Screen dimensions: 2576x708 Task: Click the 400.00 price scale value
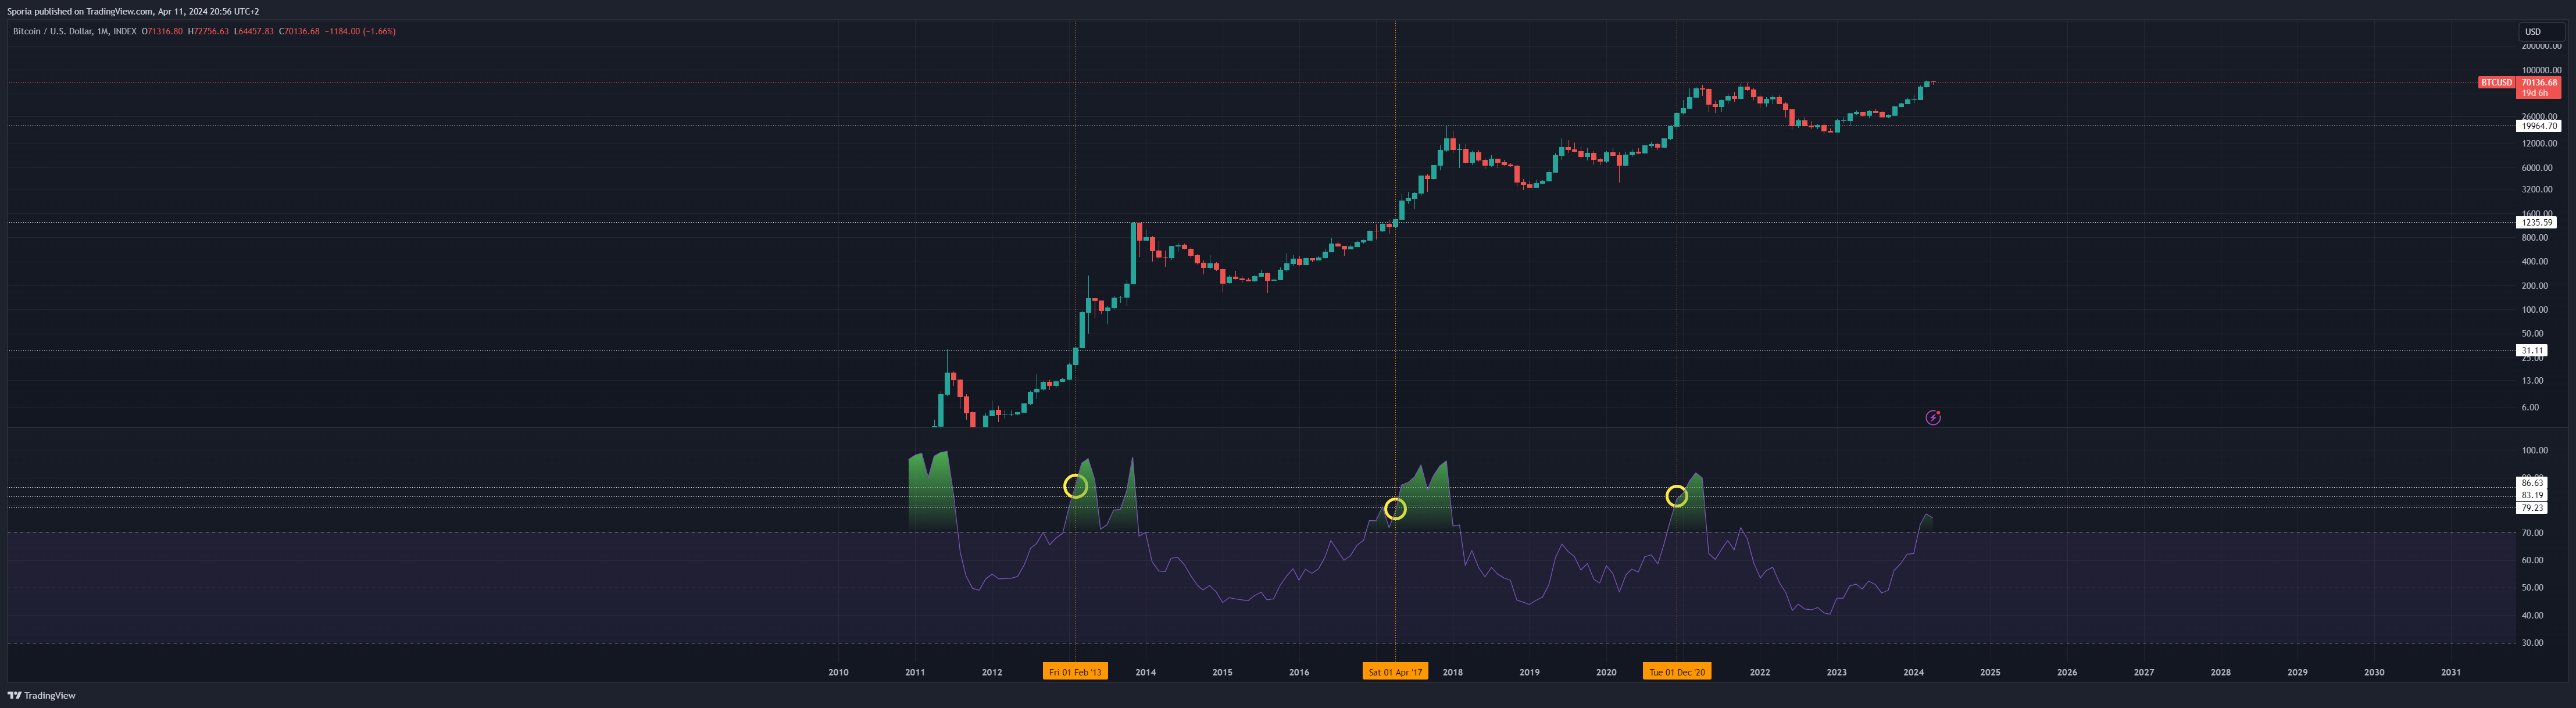(x=2535, y=261)
